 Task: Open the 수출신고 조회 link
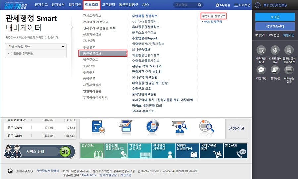tap(142, 89)
